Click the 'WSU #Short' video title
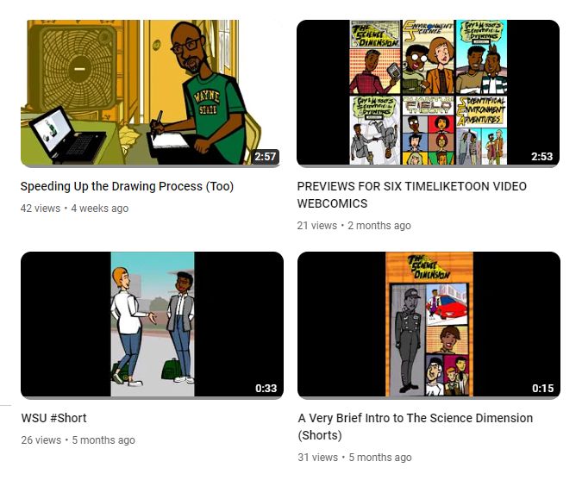Viewport: 582px width, 480px height. (x=53, y=418)
